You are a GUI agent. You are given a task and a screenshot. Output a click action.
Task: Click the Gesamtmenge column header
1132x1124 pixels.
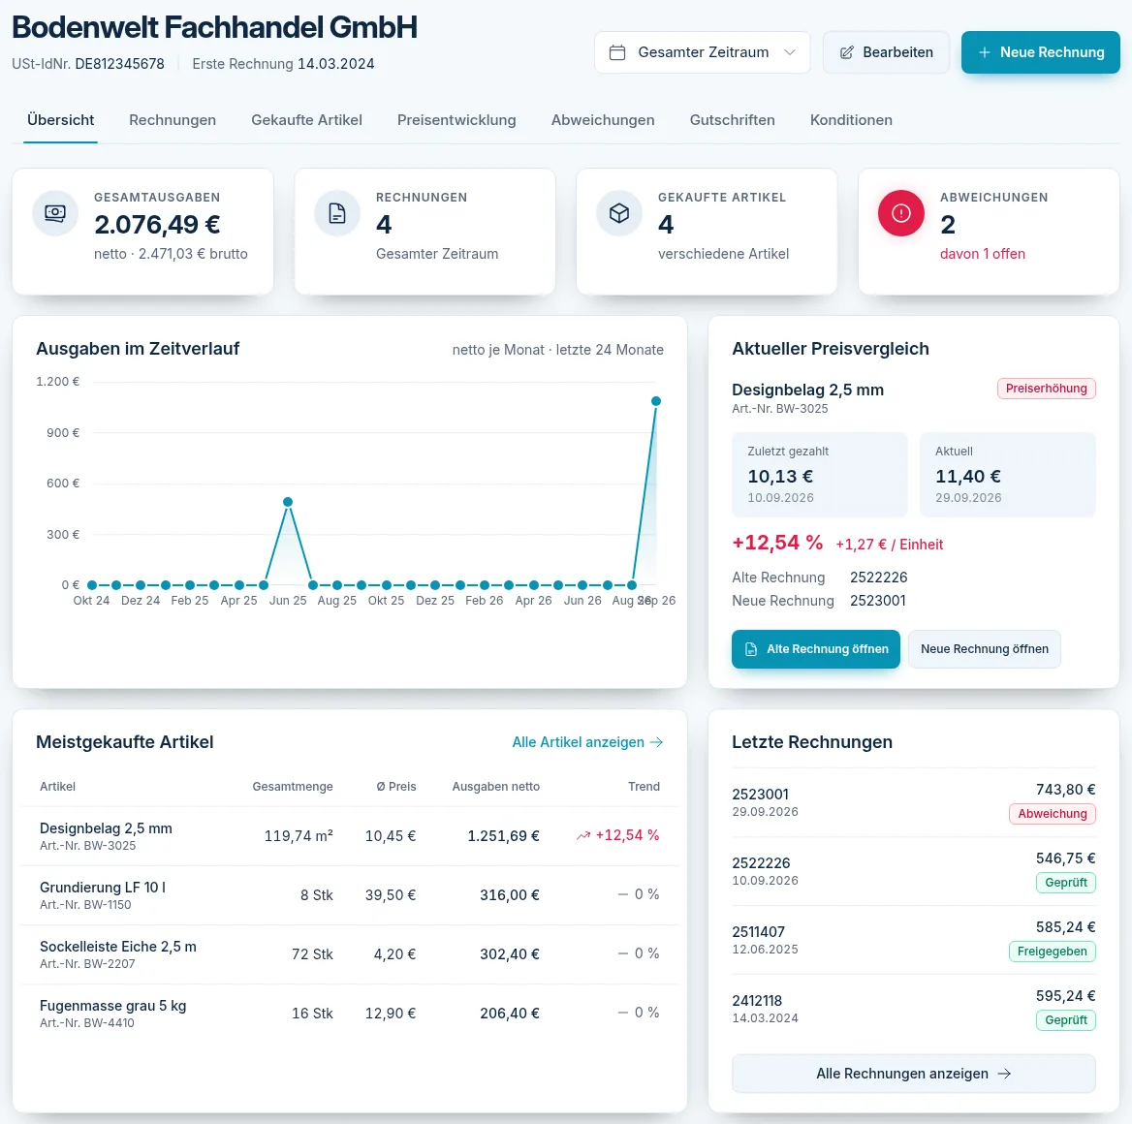(x=293, y=786)
